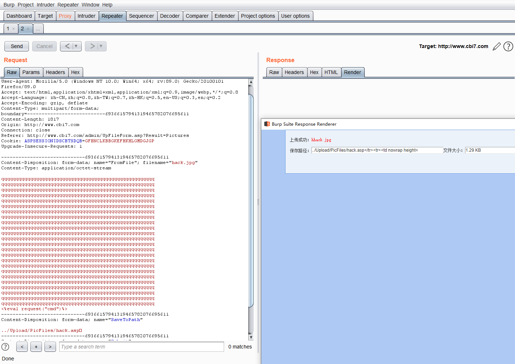
Task: Click the ../Upload/PicFiles/hack.asp path line
Action: pos(42,330)
